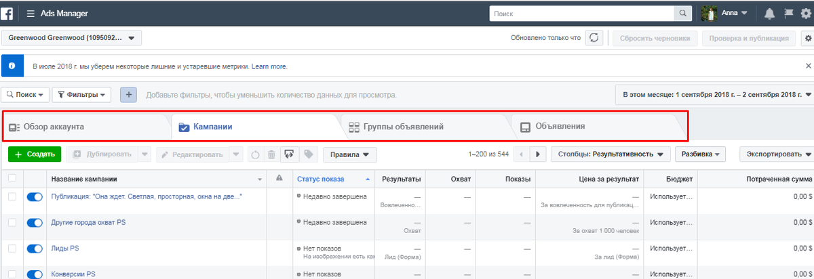Toggle the switch for Конверсии PS campaign

click(35, 274)
